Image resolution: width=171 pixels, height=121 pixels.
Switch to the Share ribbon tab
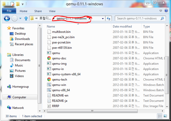[x=38, y=11]
